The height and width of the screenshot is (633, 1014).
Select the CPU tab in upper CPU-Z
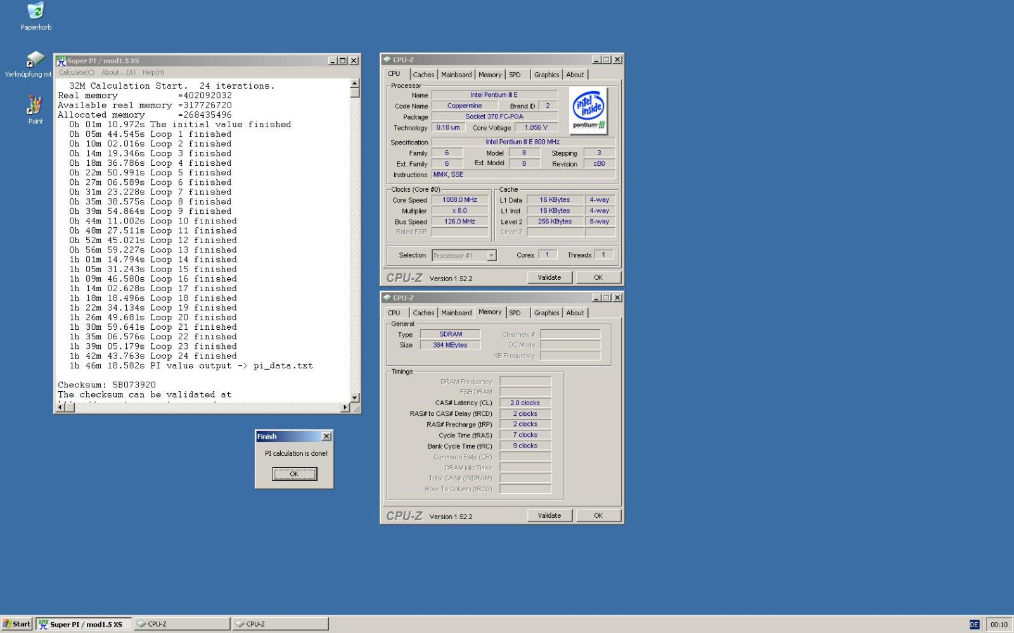tap(394, 74)
